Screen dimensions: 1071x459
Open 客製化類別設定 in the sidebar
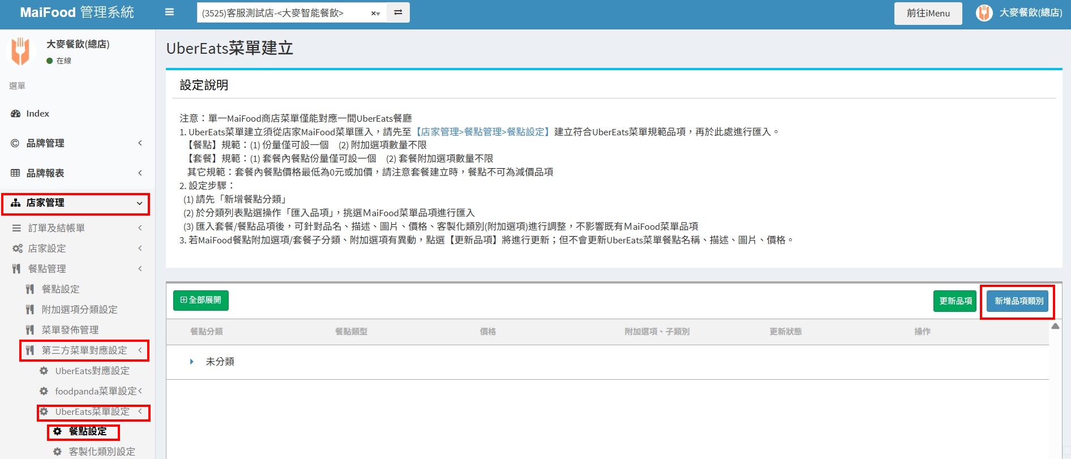pos(101,452)
